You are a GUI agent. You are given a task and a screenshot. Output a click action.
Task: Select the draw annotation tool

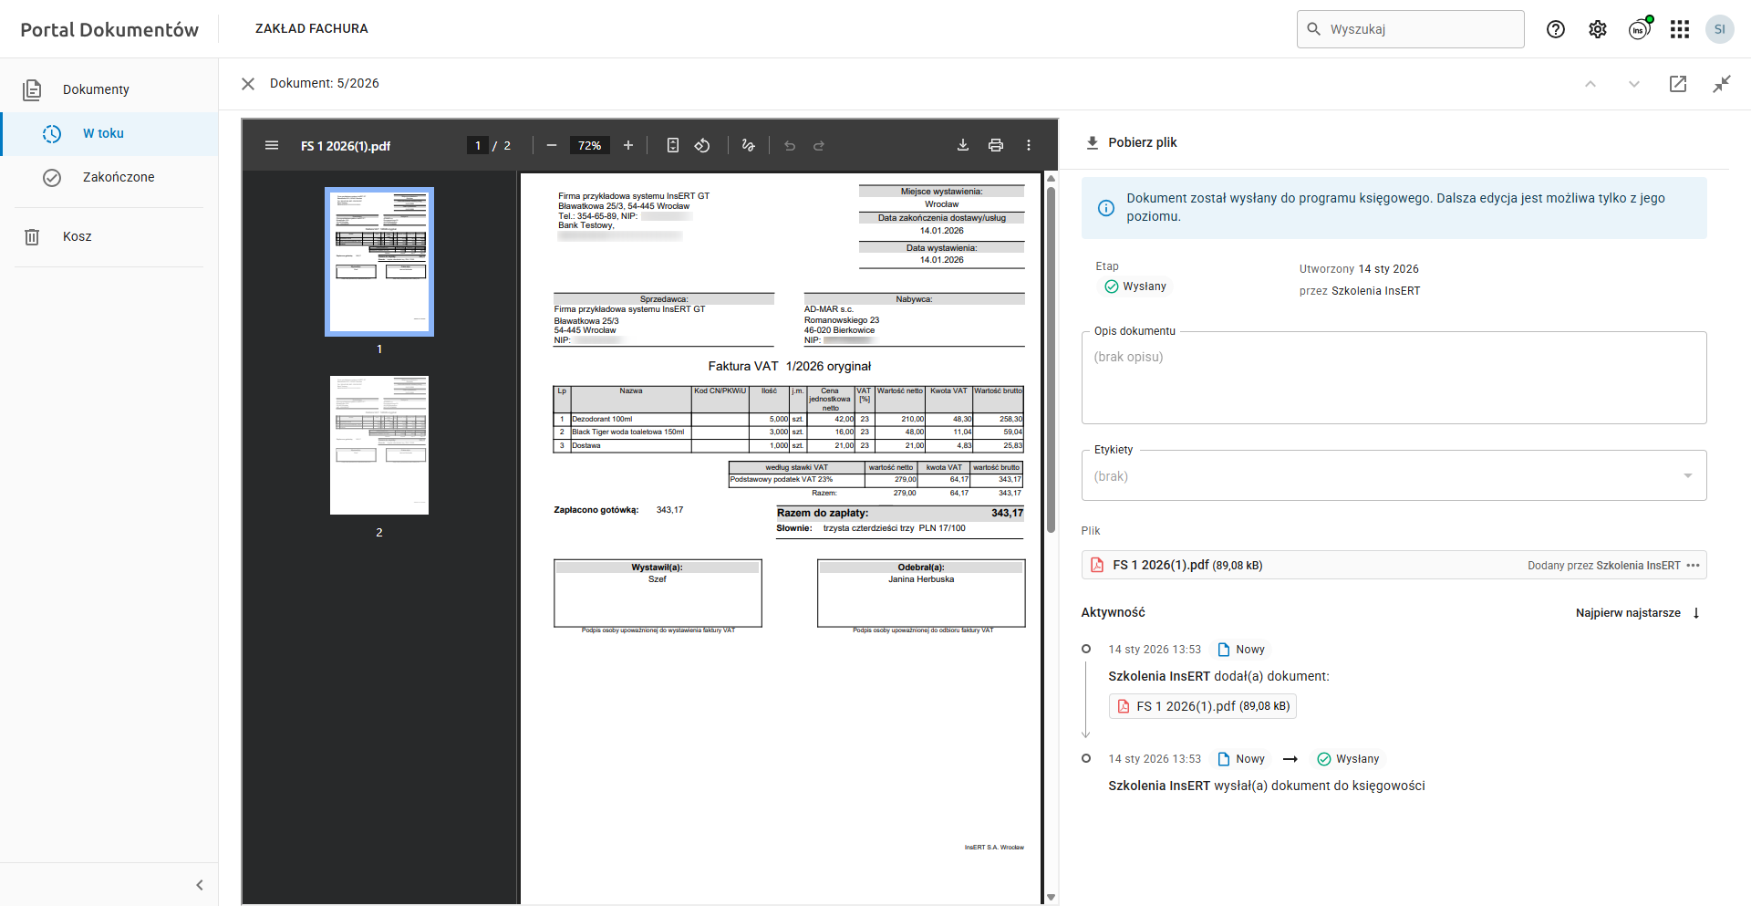point(748,146)
